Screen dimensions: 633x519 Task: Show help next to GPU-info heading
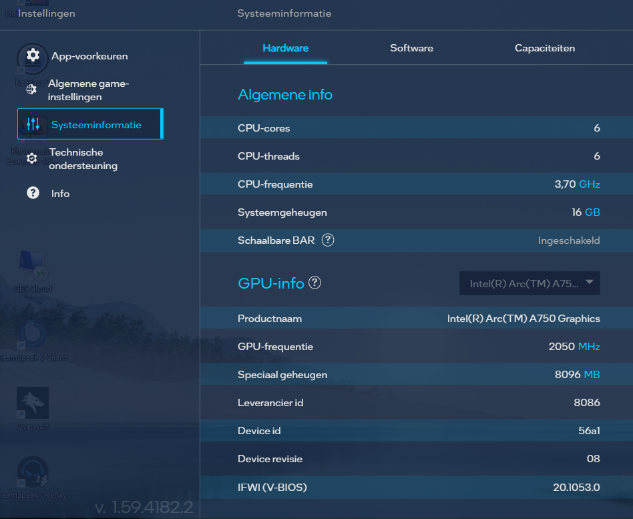click(314, 283)
